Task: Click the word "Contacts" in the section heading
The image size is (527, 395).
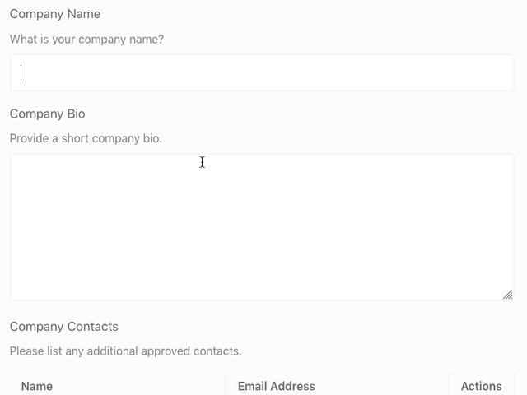Action: (91, 326)
